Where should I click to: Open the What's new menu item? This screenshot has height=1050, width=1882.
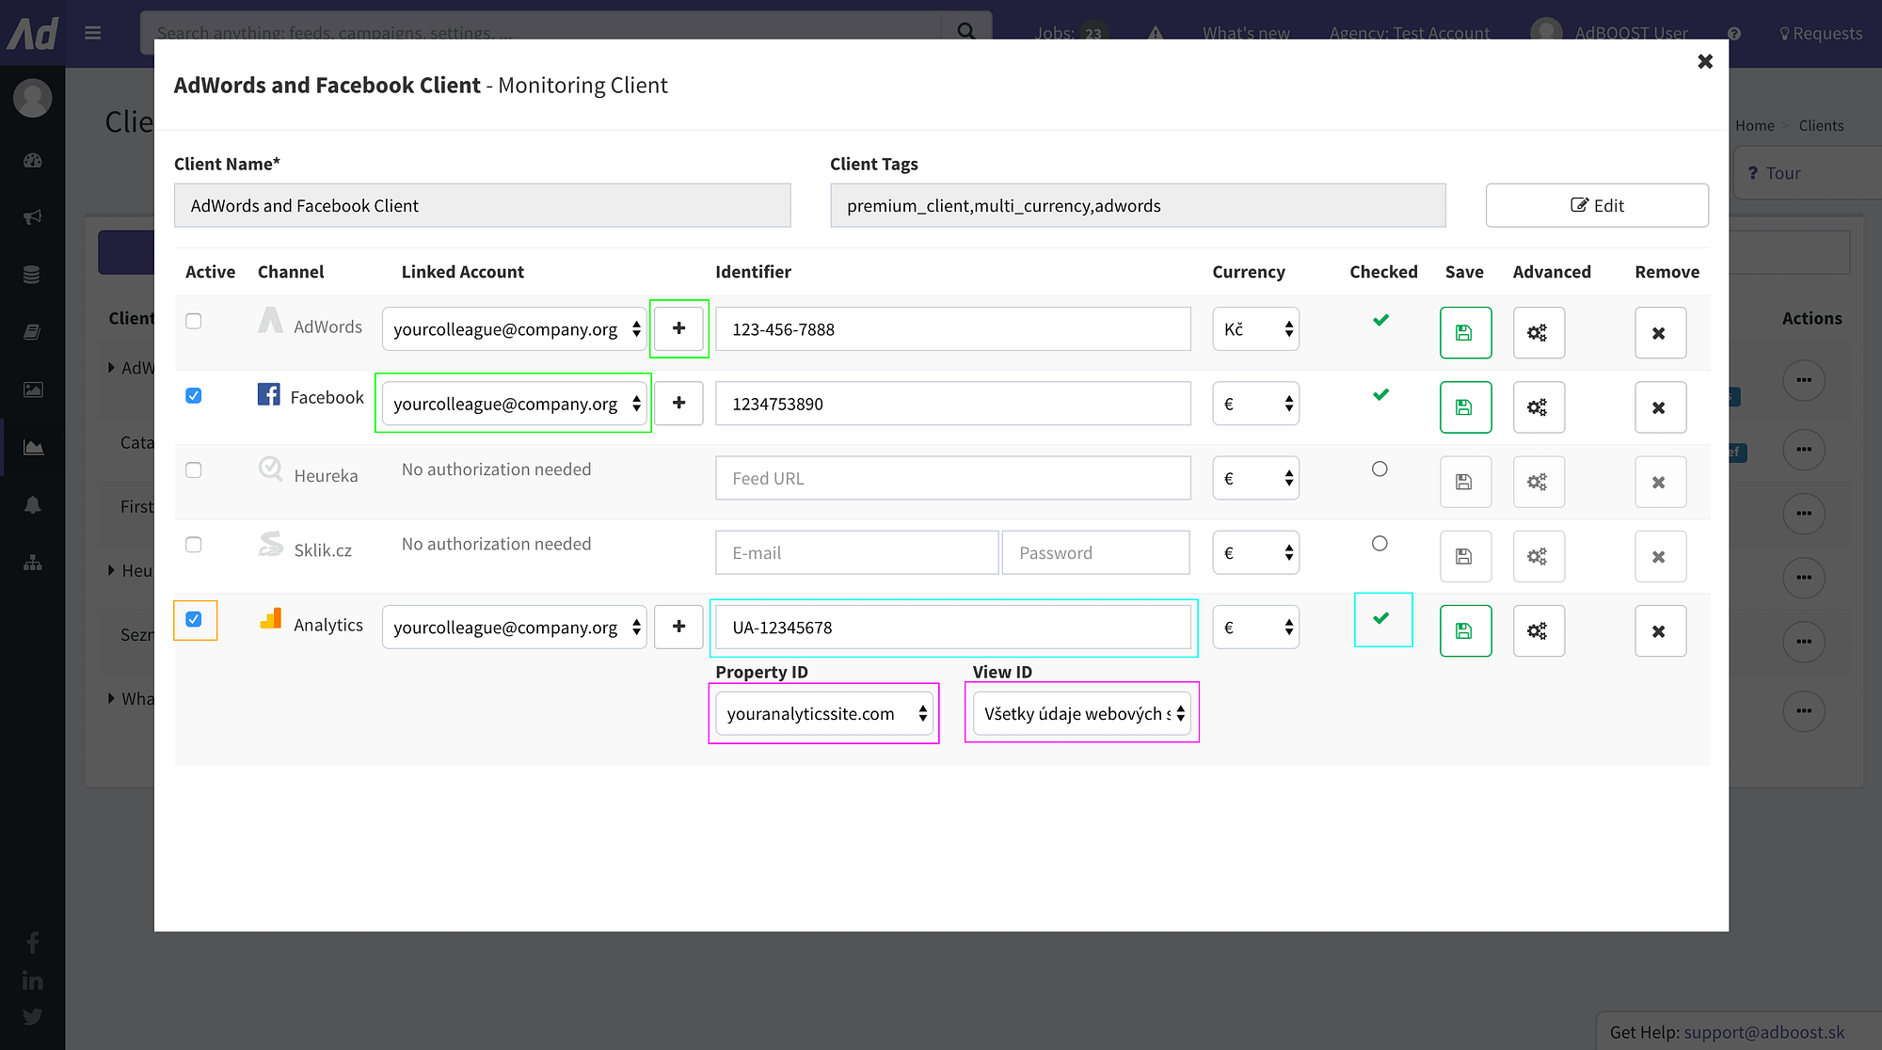click(1245, 33)
